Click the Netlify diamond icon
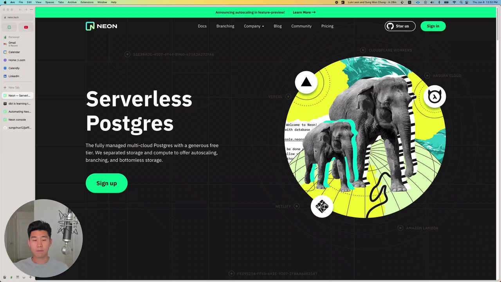Screen dimensions: 501x282 point(322,206)
